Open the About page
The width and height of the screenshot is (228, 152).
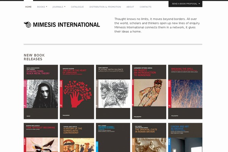(x=130, y=7)
